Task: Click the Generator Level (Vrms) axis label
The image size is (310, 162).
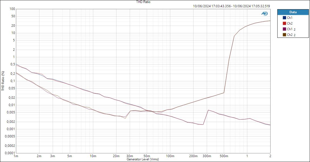Action: [143, 159]
